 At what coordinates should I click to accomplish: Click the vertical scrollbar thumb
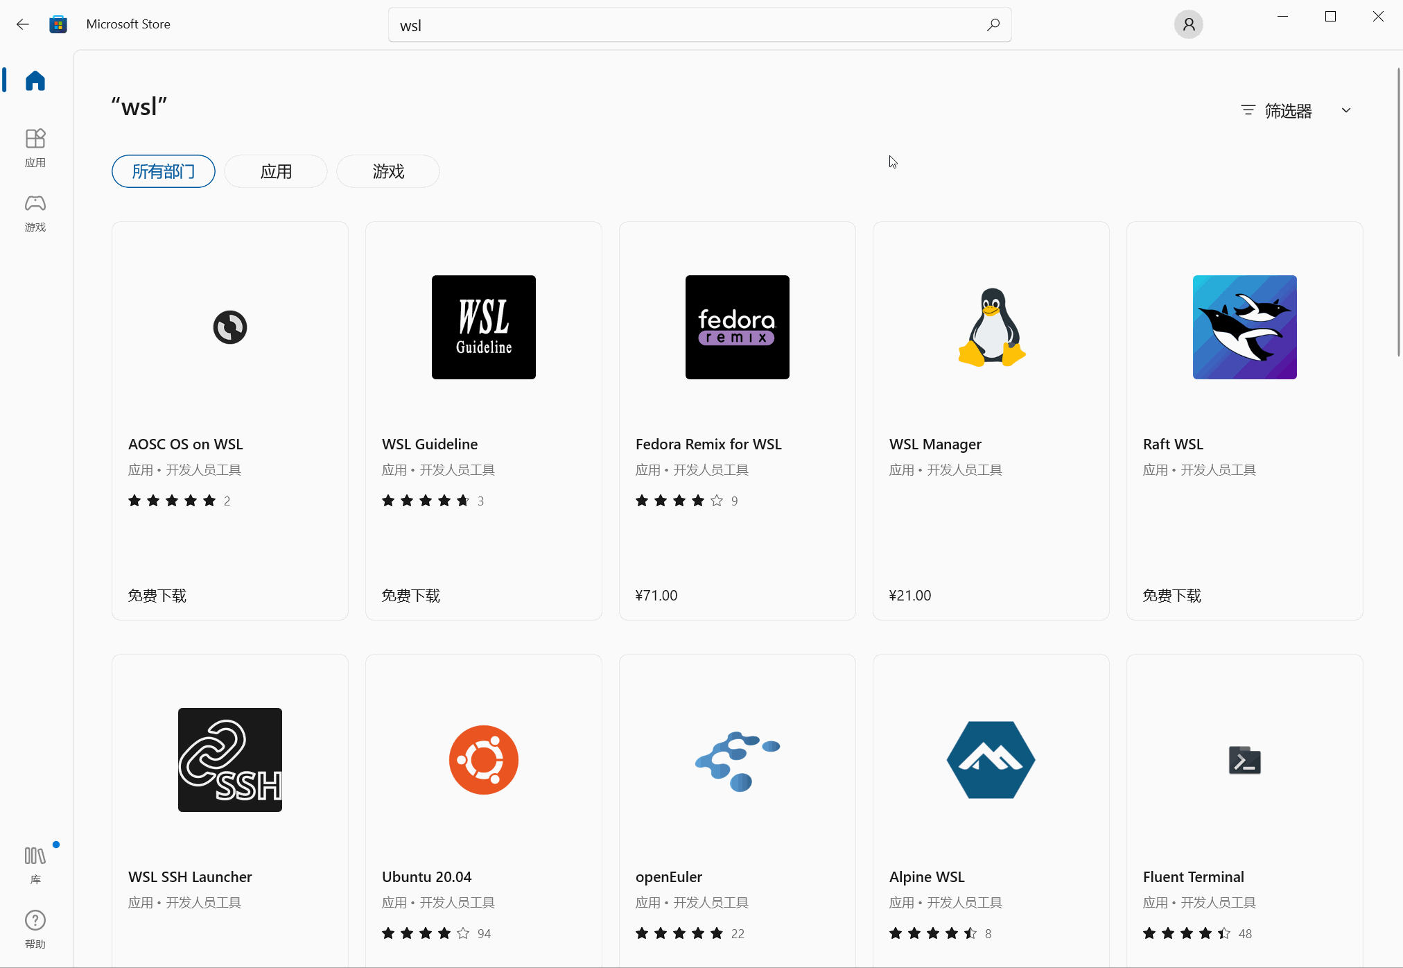pos(1399,211)
